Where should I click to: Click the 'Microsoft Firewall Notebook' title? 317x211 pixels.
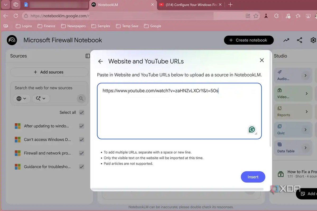[63, 40]
